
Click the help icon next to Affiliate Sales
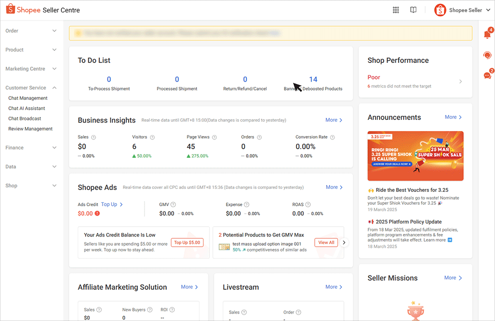click(x=99, y=310)
